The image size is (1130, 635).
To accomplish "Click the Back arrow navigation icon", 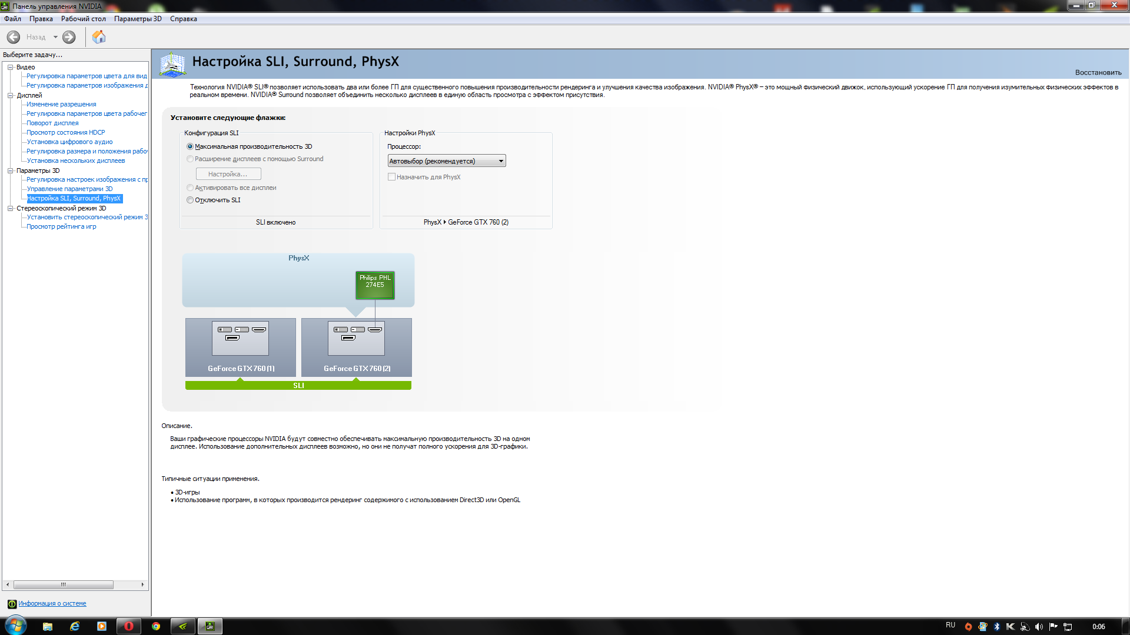I will [14, 37].
